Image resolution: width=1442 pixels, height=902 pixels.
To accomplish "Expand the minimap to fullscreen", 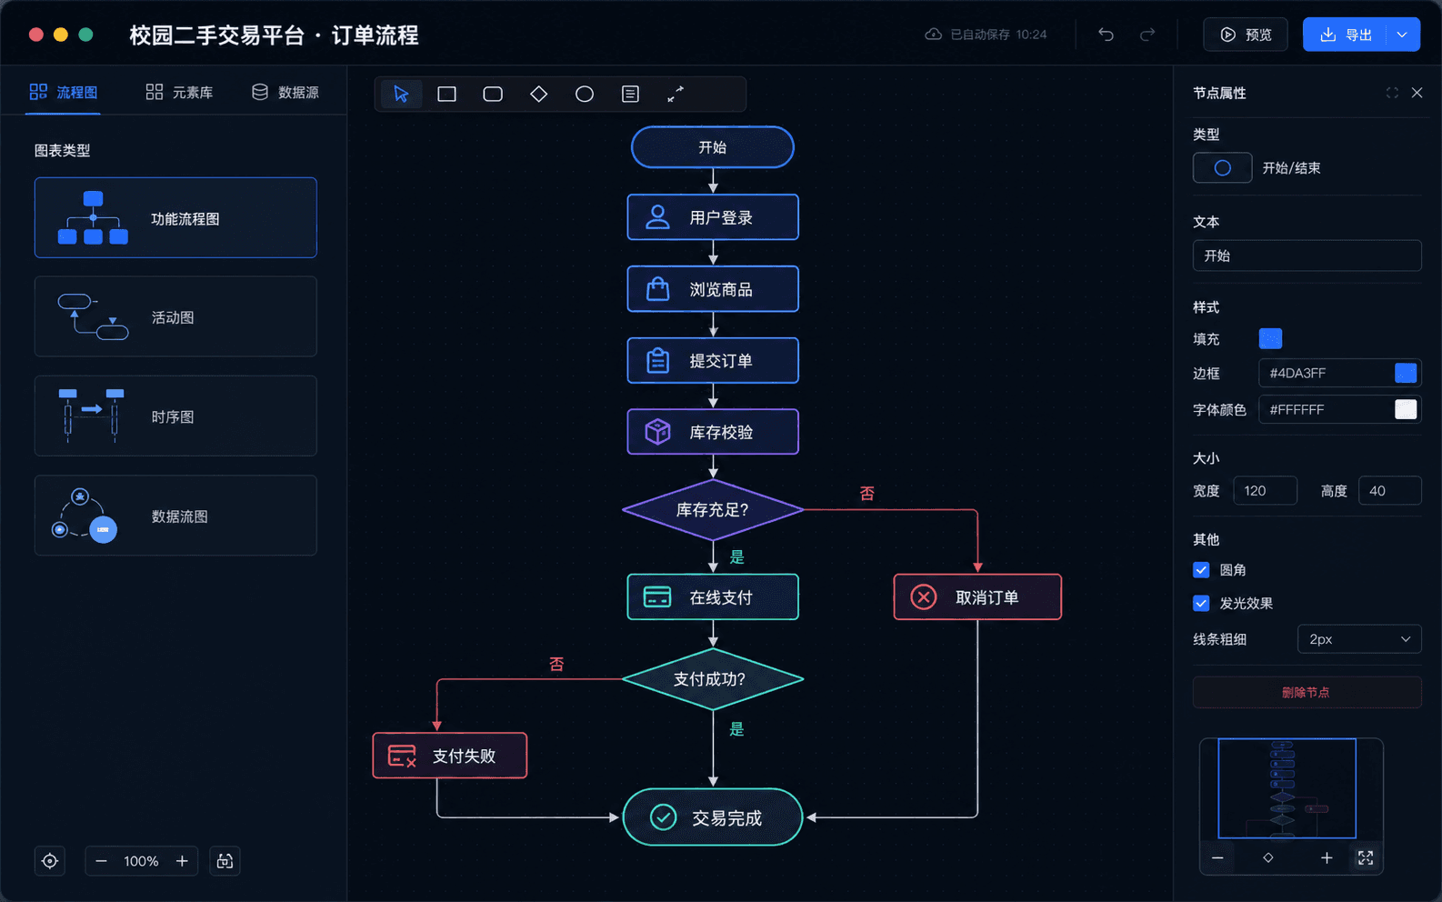I will point(1365,857).
